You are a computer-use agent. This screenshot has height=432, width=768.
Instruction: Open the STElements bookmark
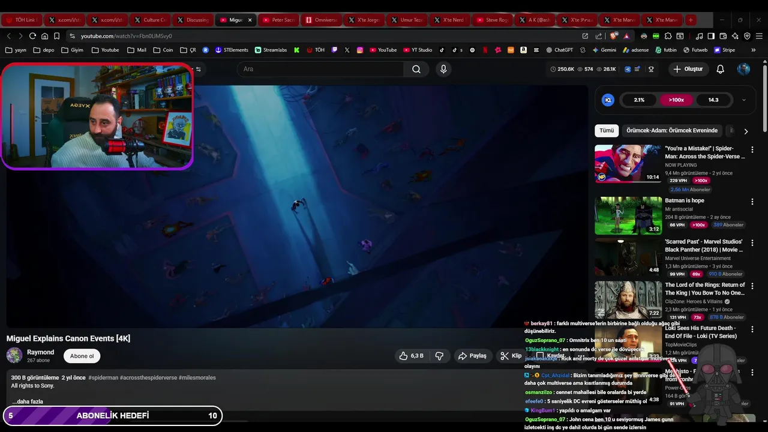pos(232,50)
